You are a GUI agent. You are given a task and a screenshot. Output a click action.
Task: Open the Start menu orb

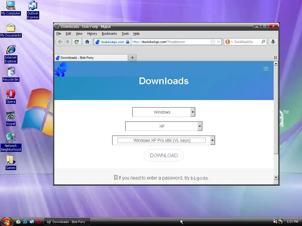(x=7, y=222)
